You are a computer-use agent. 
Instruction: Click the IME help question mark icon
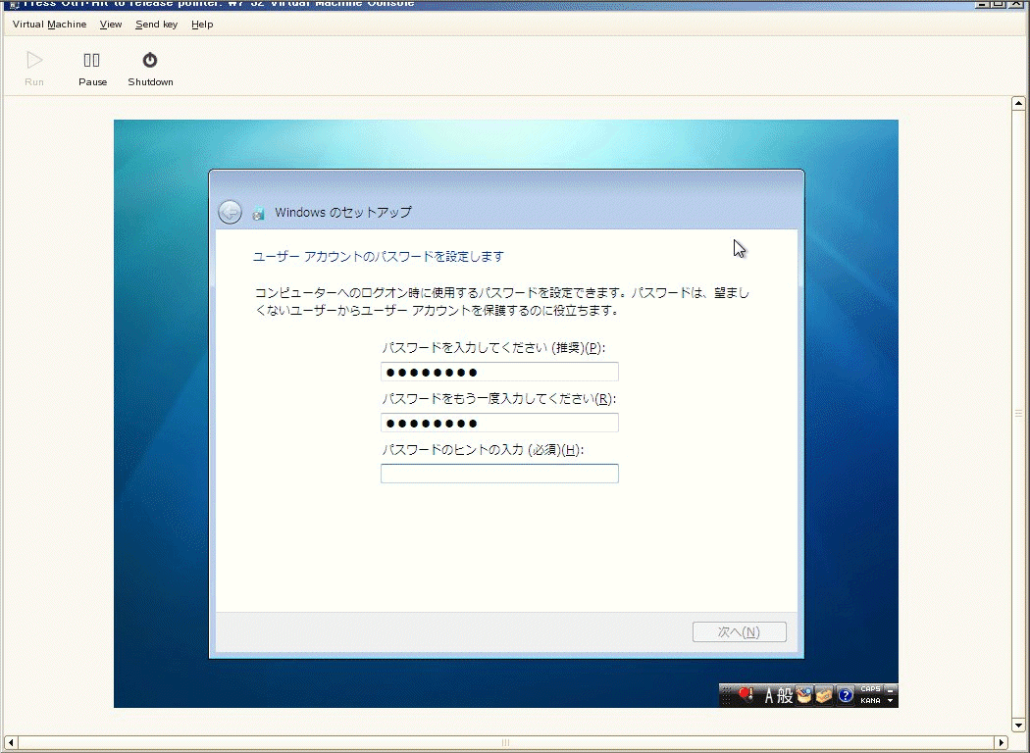[x=846, y=694]
